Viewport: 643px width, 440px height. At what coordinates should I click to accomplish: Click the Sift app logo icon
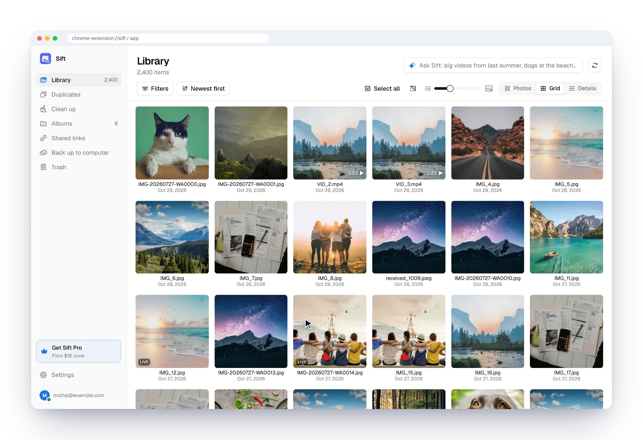click(46, 58)
